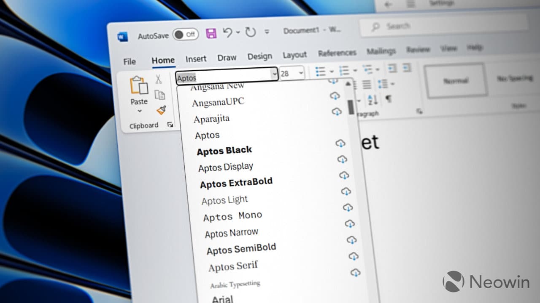Open the Sort dialog via A-Z icon

point(372,100)
